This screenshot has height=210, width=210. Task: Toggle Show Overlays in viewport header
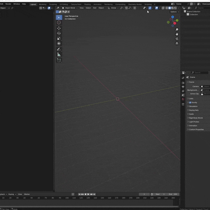(x=157, y=8)
